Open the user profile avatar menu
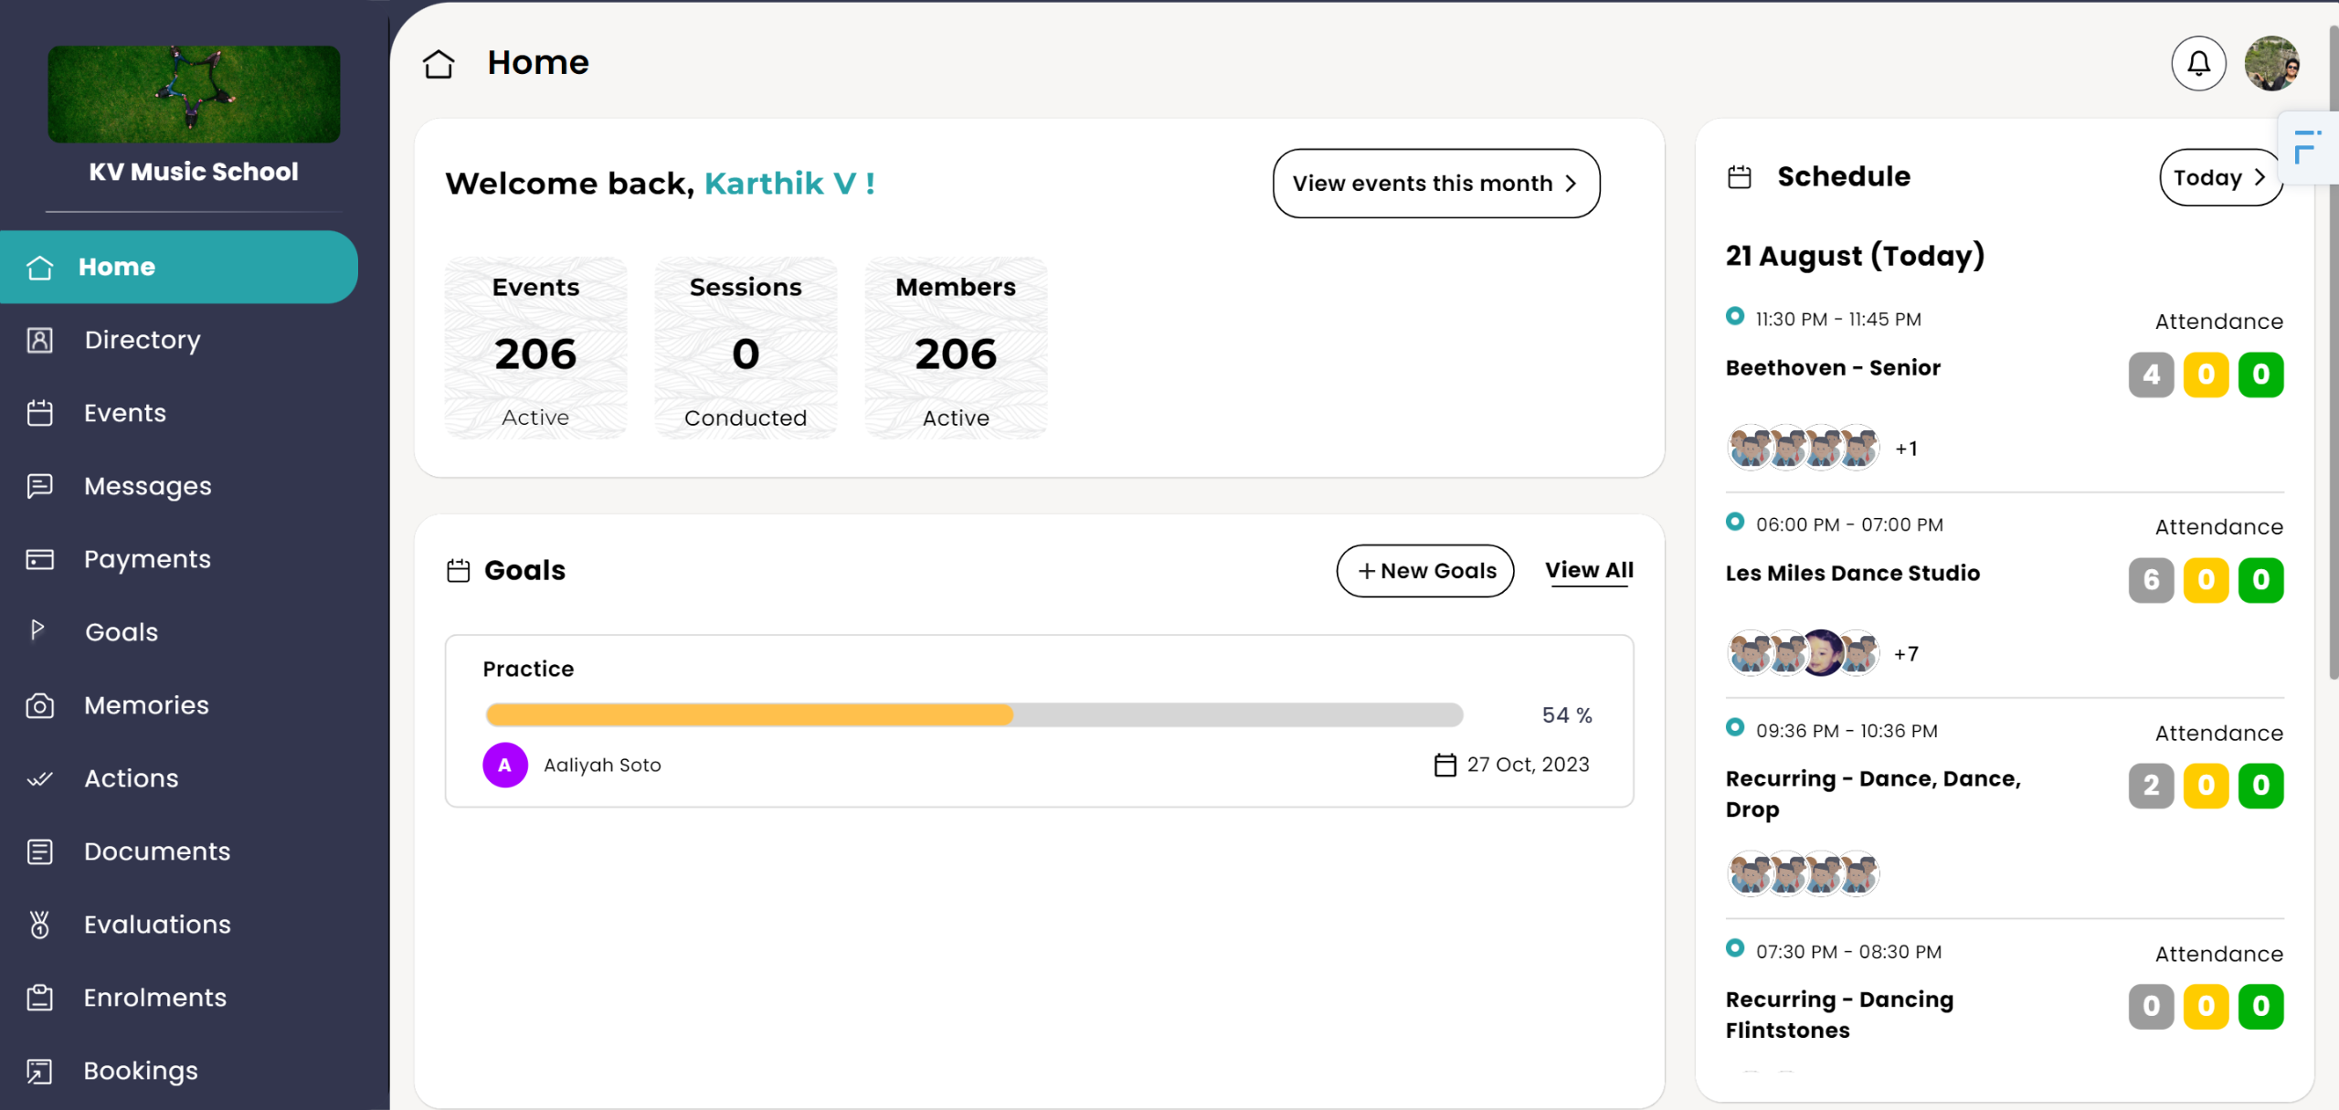Image resolution: width=2339 pixels, height=1110 pixels. (2271, 63)
